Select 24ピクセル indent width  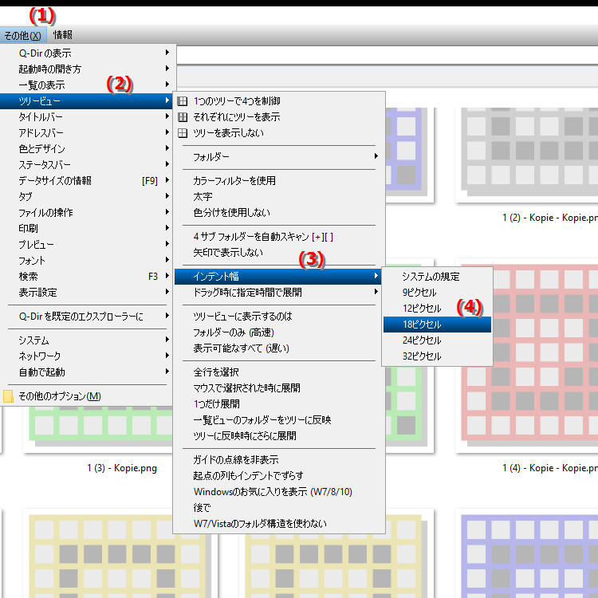point(437,340)
